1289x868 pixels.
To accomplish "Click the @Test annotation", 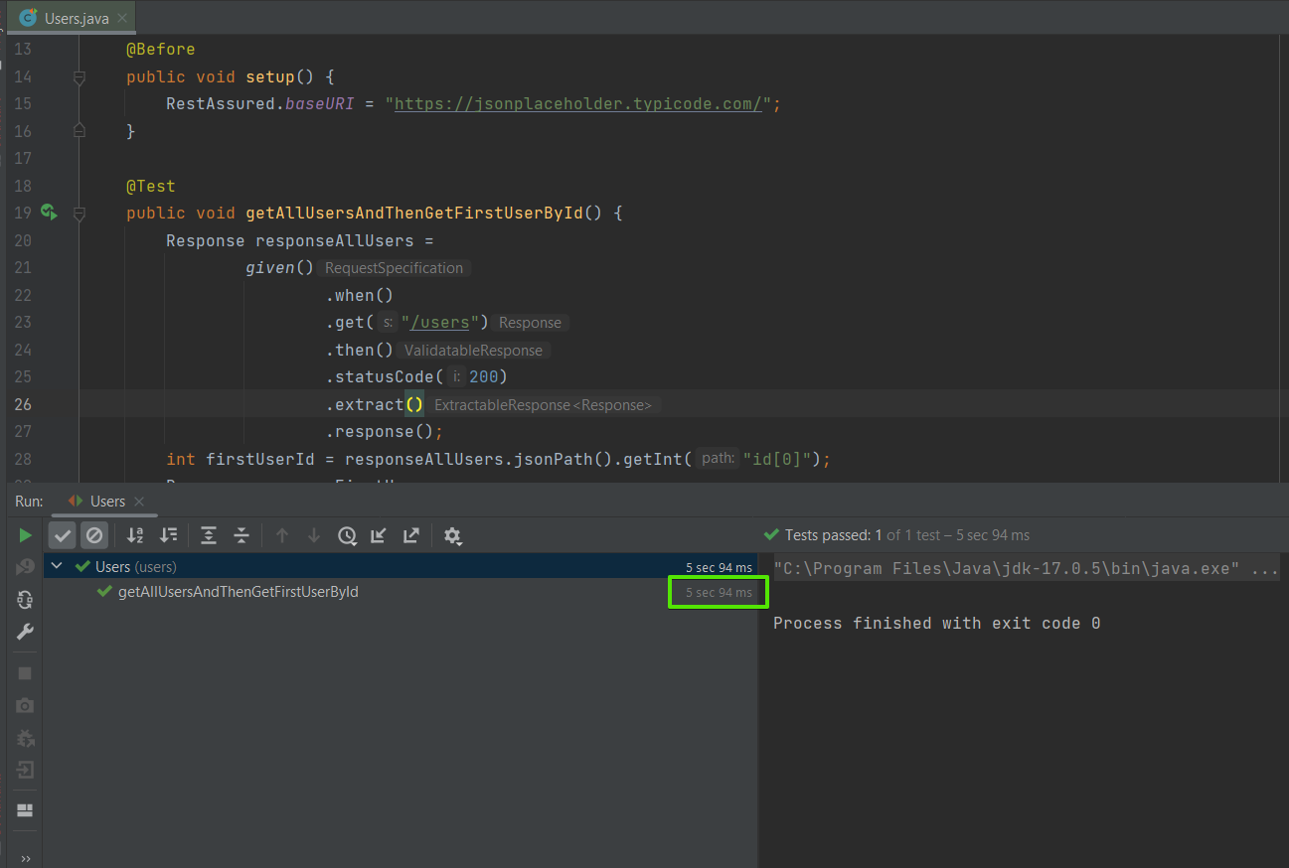I will point(150,186).
